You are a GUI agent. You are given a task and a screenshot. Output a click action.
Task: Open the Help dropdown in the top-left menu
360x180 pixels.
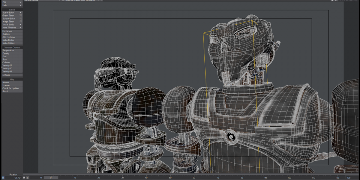[x=12, y=5]
